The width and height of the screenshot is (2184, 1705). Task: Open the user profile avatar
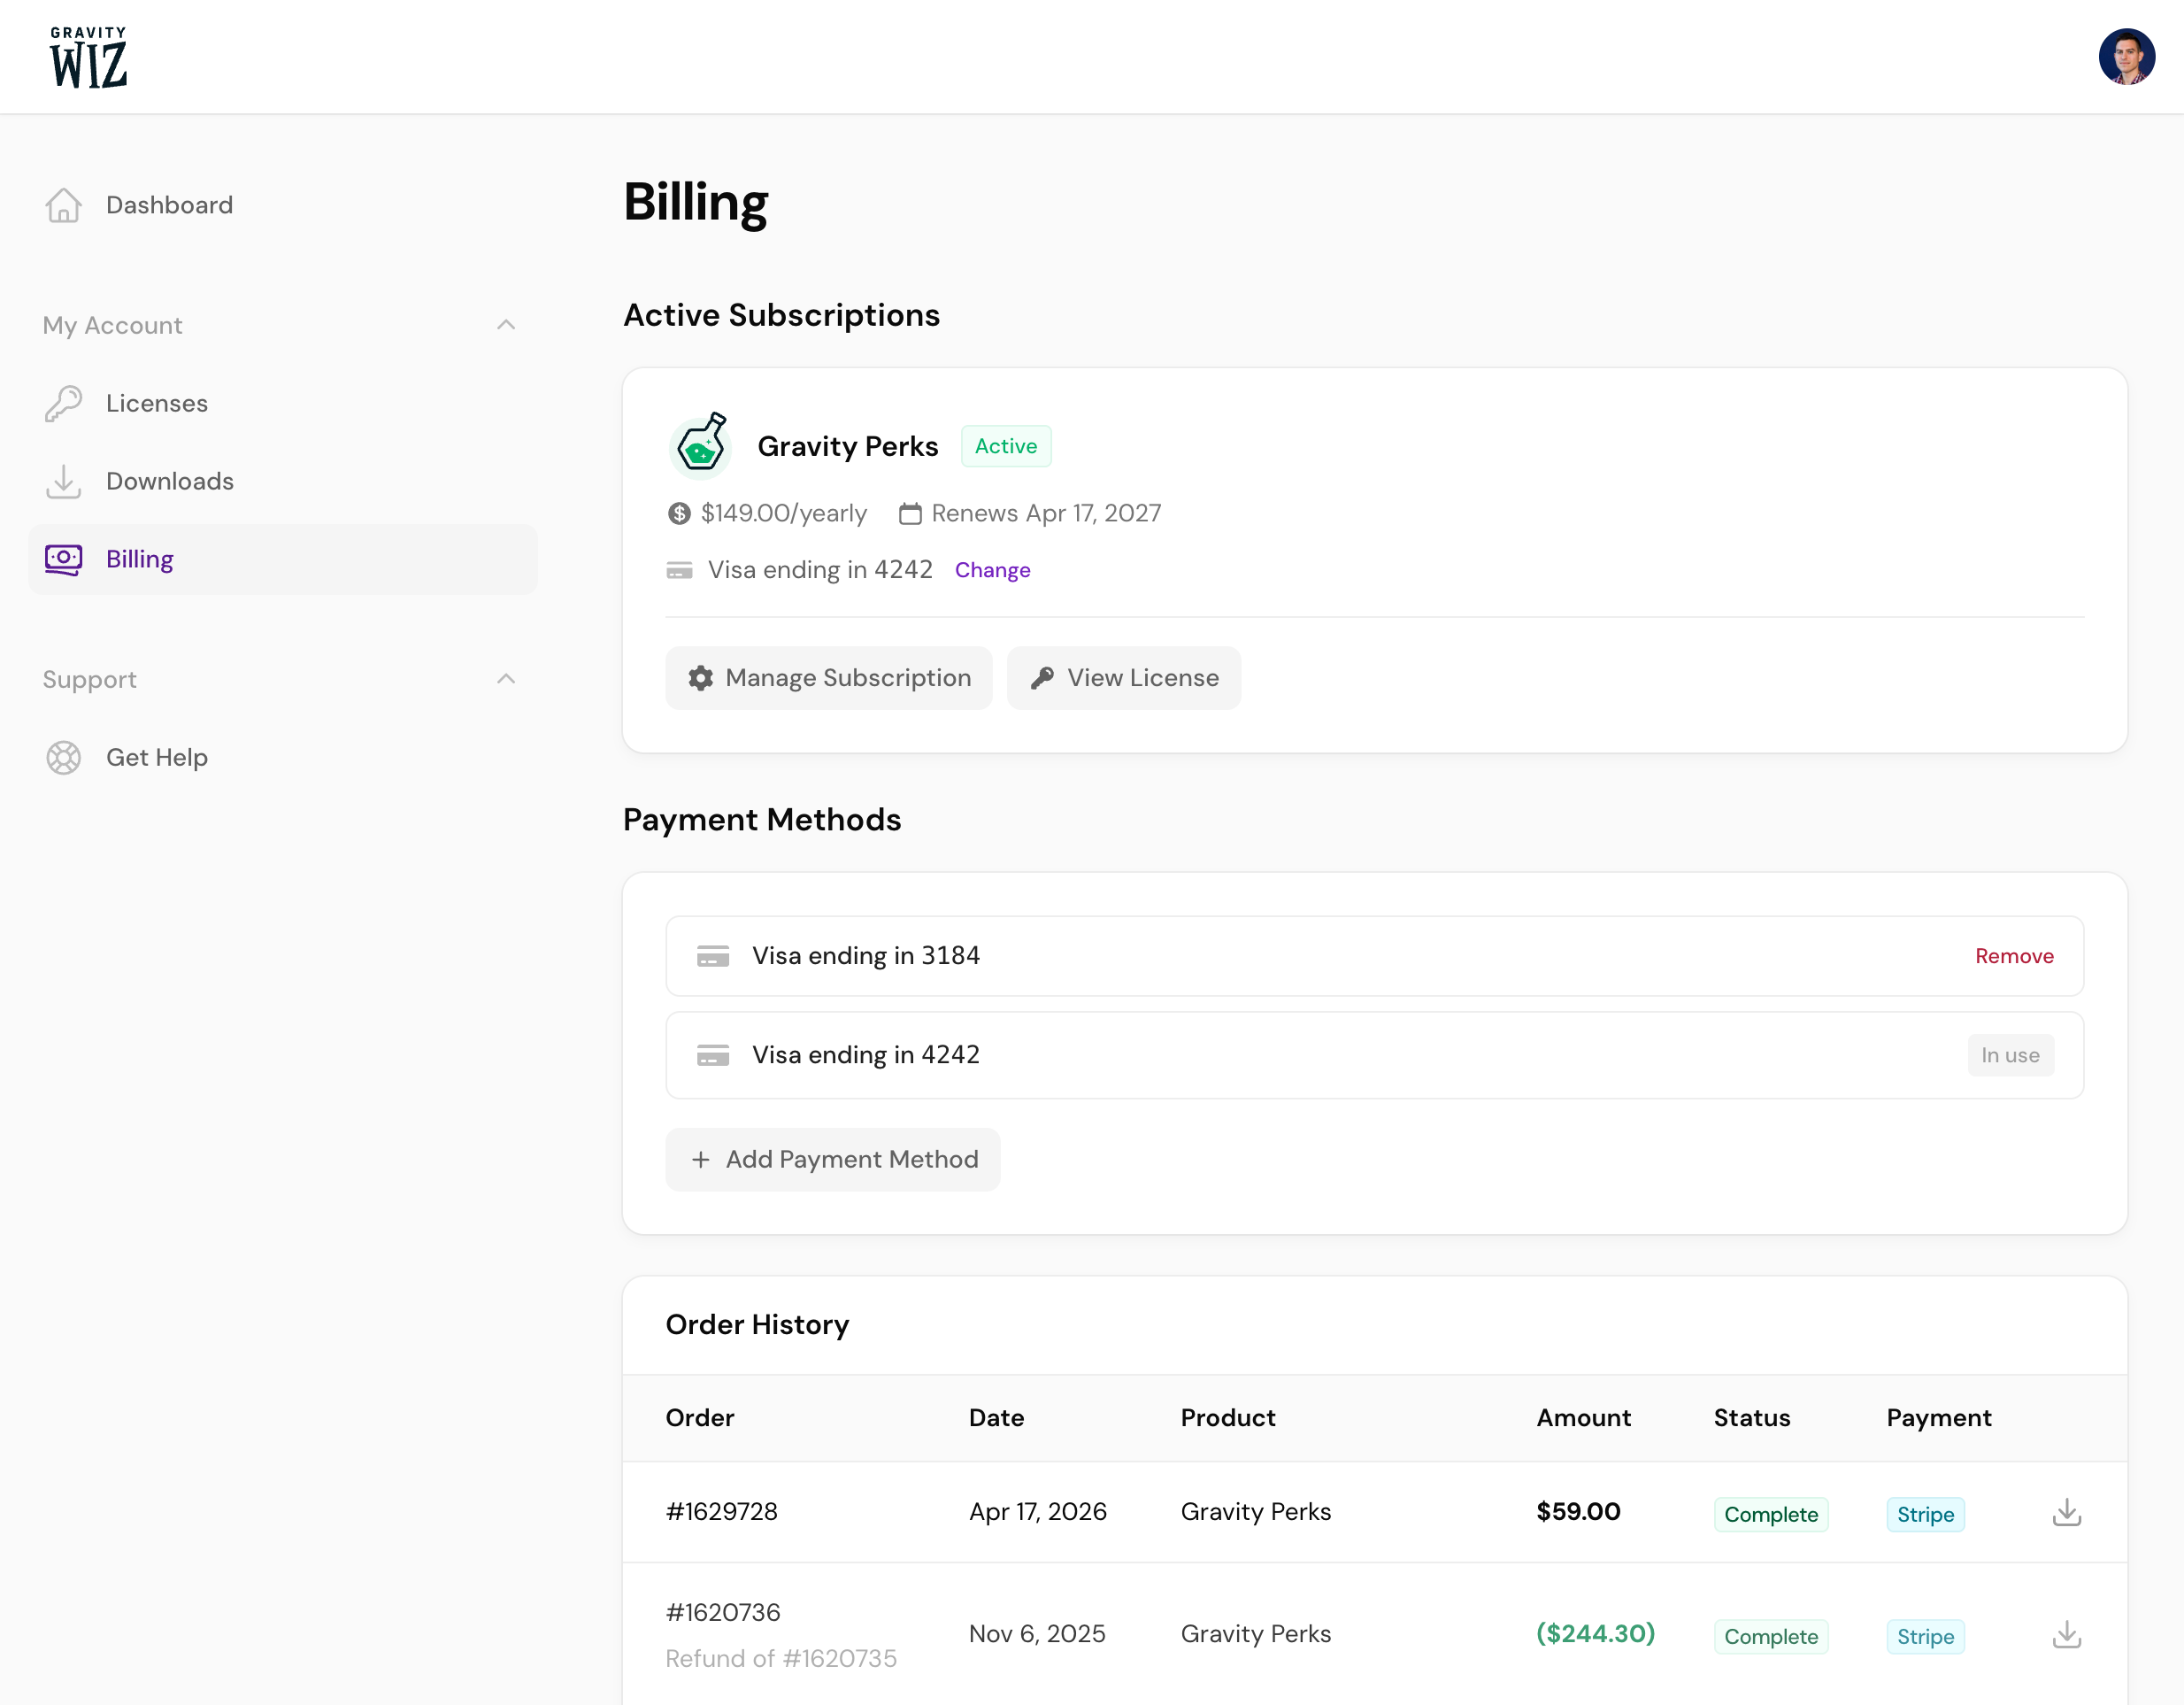(2126, 57)
